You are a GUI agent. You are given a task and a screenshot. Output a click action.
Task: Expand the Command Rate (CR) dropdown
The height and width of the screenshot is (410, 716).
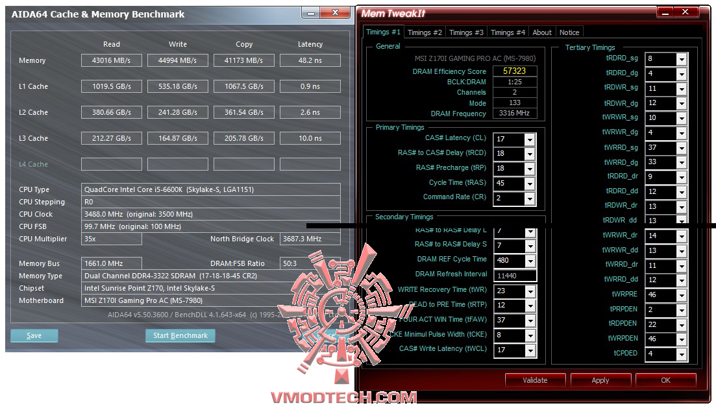tap(530, 199)
